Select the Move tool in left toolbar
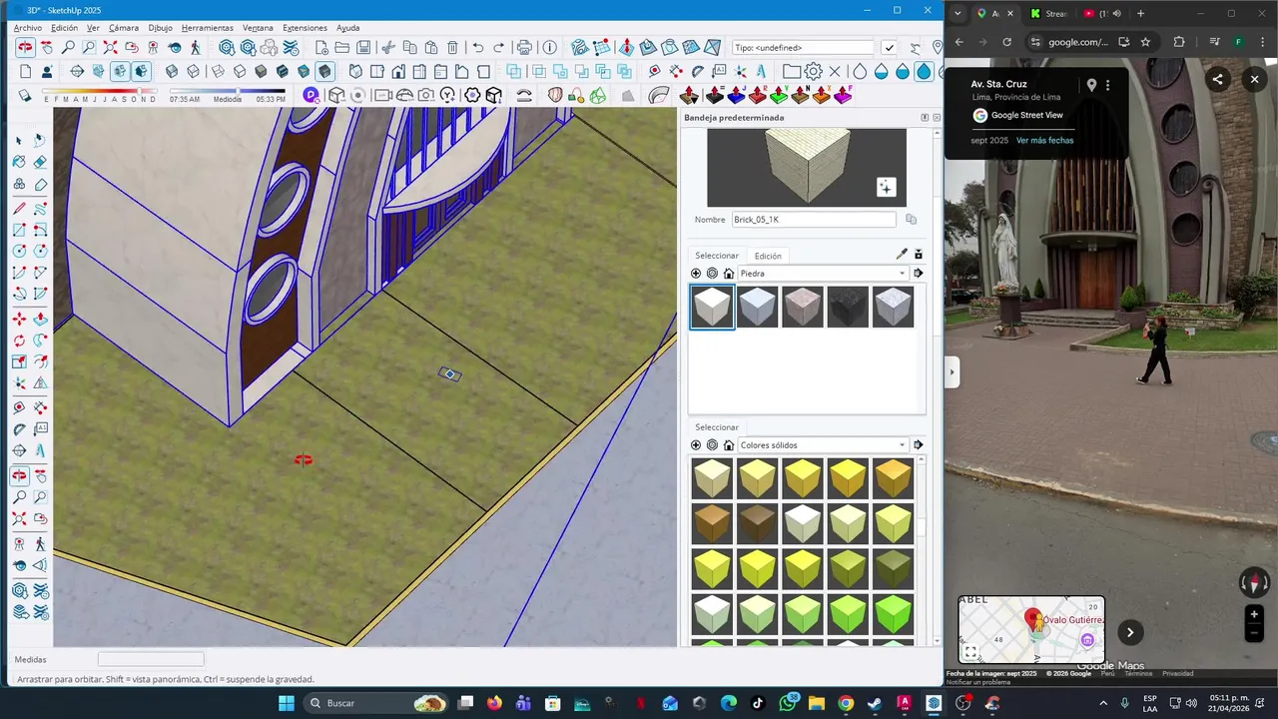This screenshot has height=719, width=1278. (x=19, y=319)
